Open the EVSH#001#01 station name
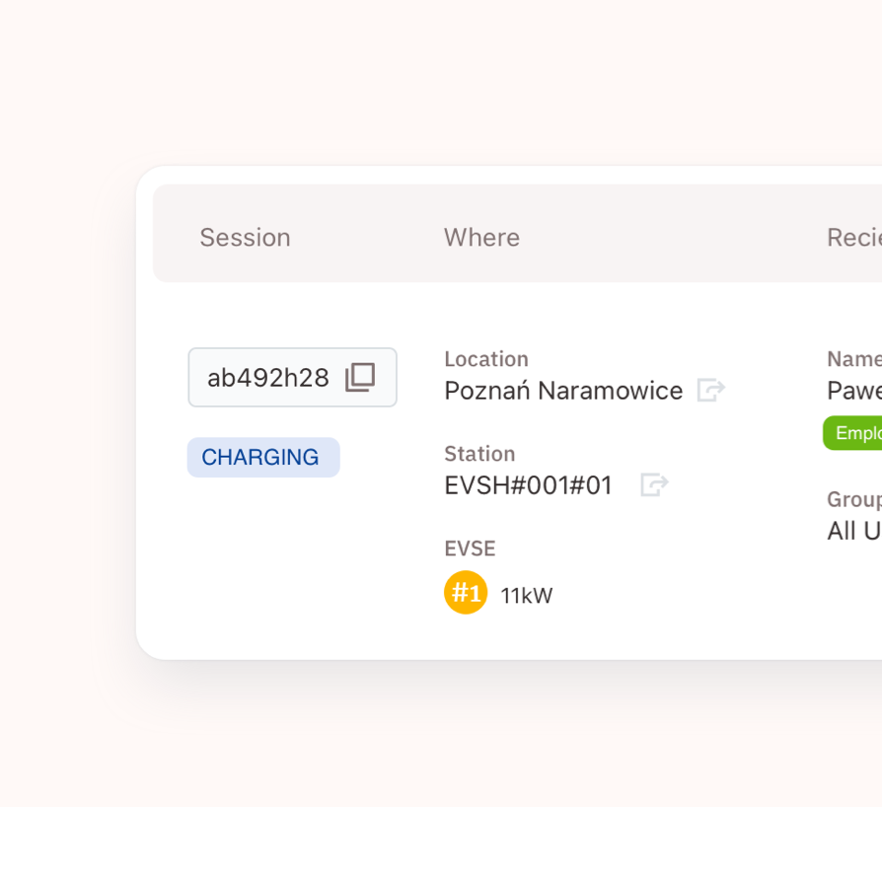This screenshot has height=882, width=882. (x=529, y=485)
